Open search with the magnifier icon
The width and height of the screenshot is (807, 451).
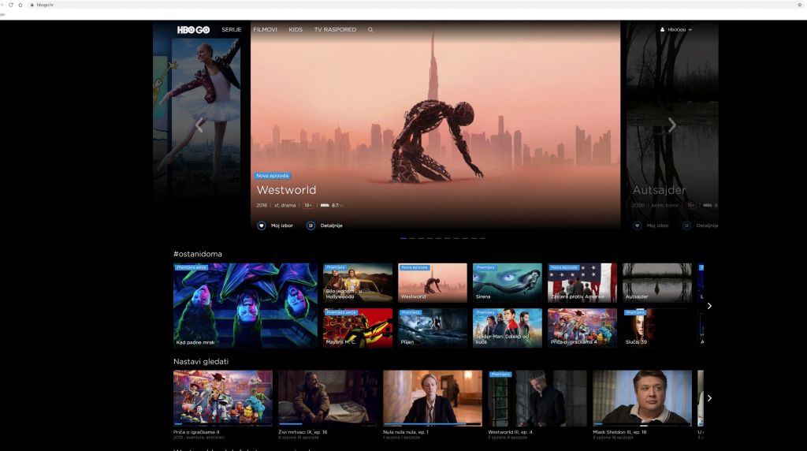coord(370,30)
